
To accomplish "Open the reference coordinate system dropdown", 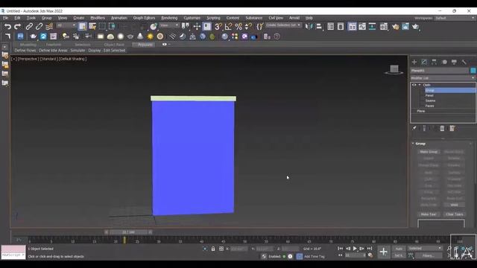I will coord(169,25).
